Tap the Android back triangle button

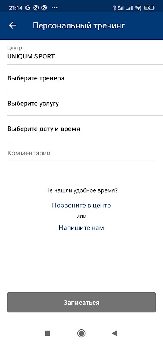[x=114, y=333]
